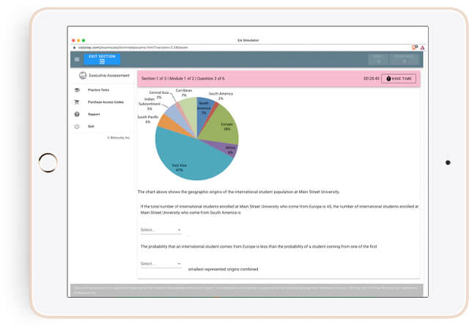469x327 pixels.
Task: Open the first Select dropdown for South America
Action: pyautogui.click(x=161, y=229)
